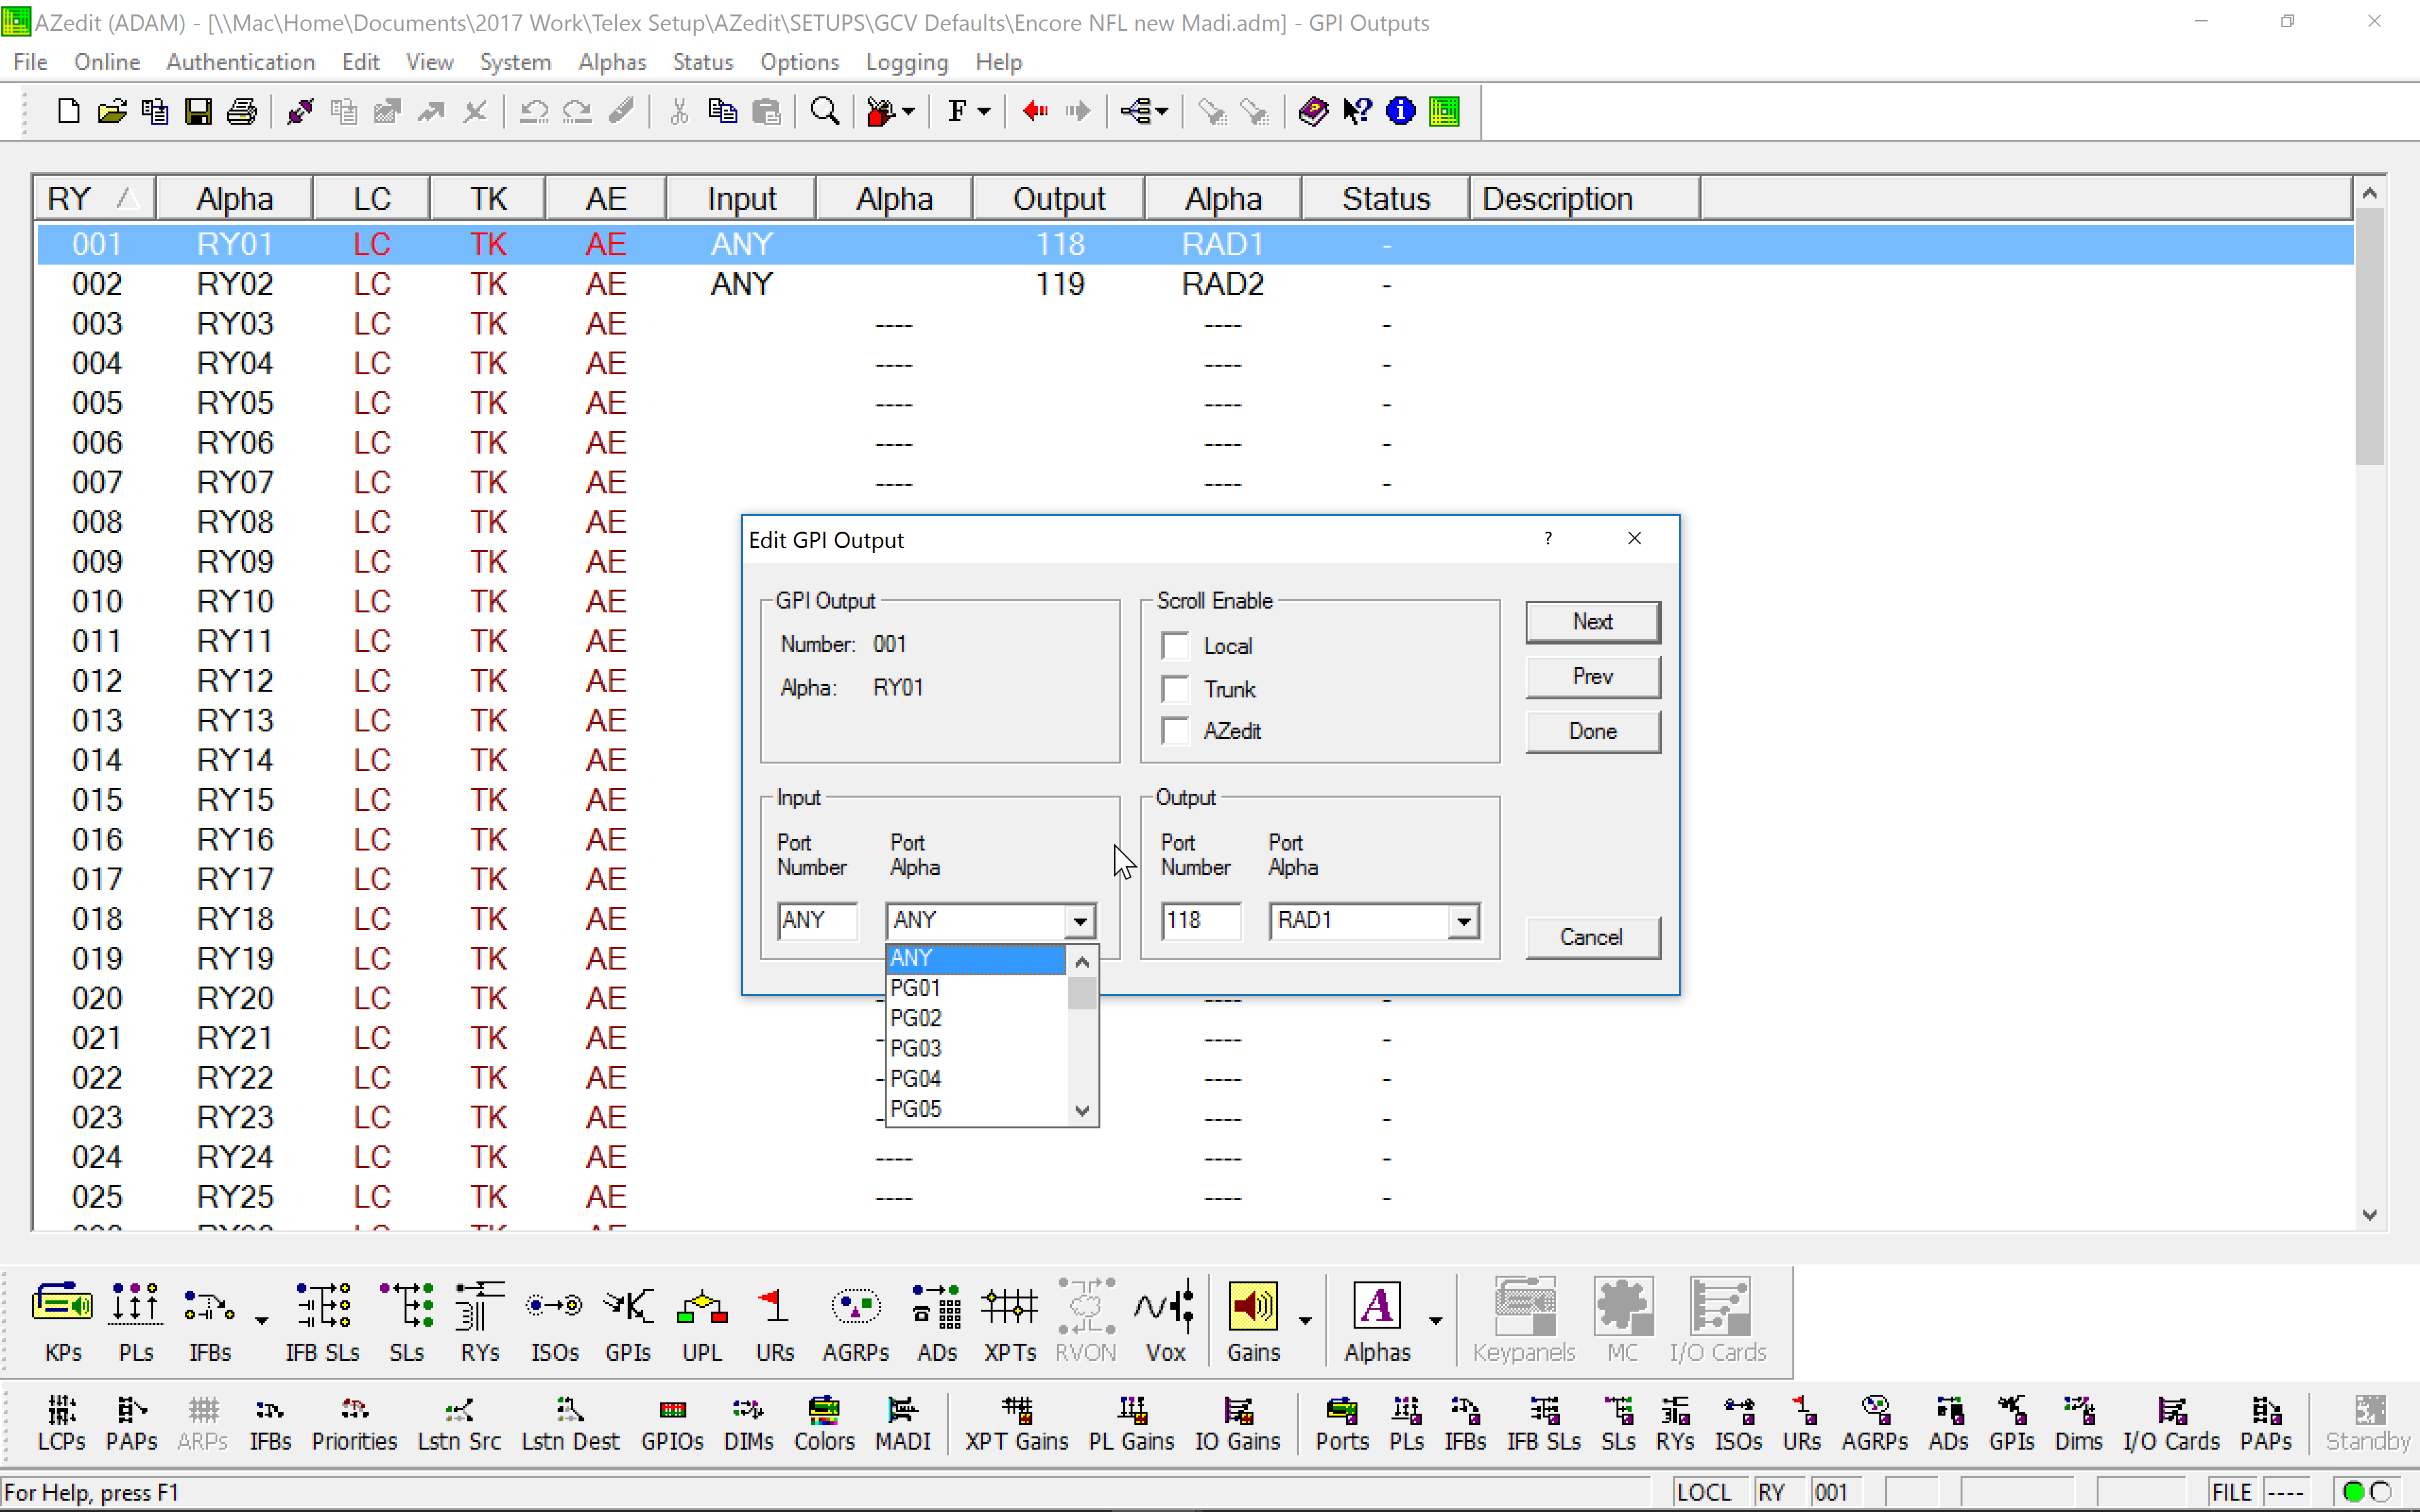This screenshot has height=1512, width=2420.
Task: Click the Done button
Action: tap(1592, 732)
